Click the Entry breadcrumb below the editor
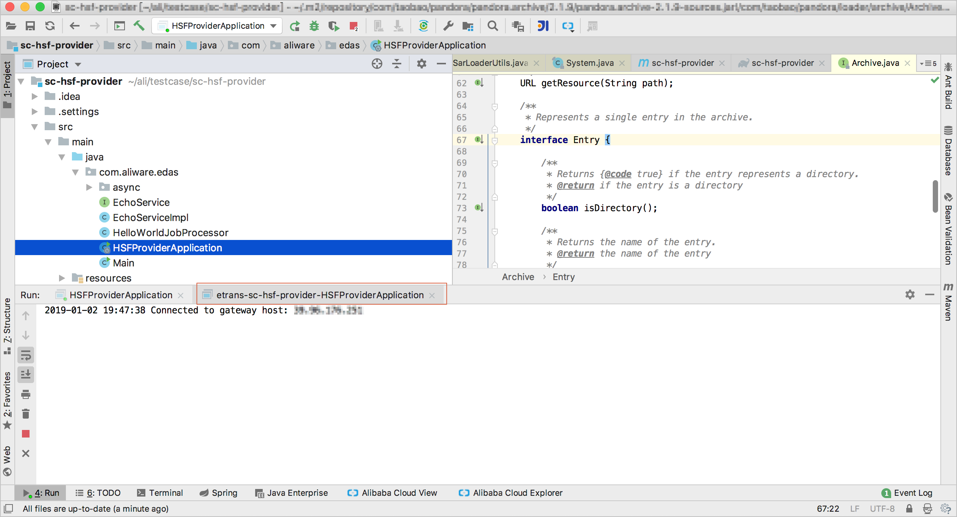Image resolution: width=957 pixels, height=517 pixels. point(563,277)
